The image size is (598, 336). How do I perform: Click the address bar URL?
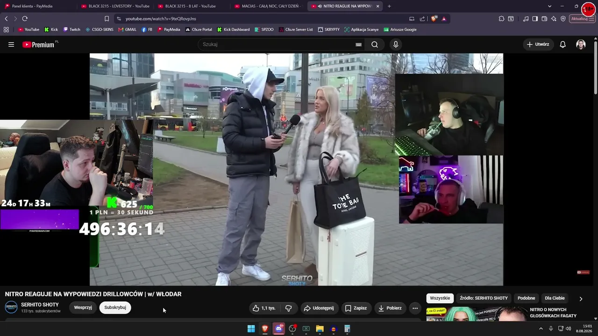point(161,19)
